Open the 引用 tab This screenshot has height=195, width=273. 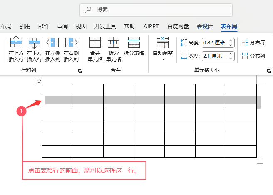25,26
